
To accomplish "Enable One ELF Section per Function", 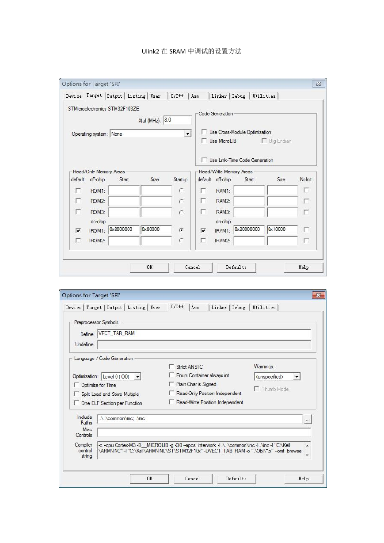I will (77, 403).
